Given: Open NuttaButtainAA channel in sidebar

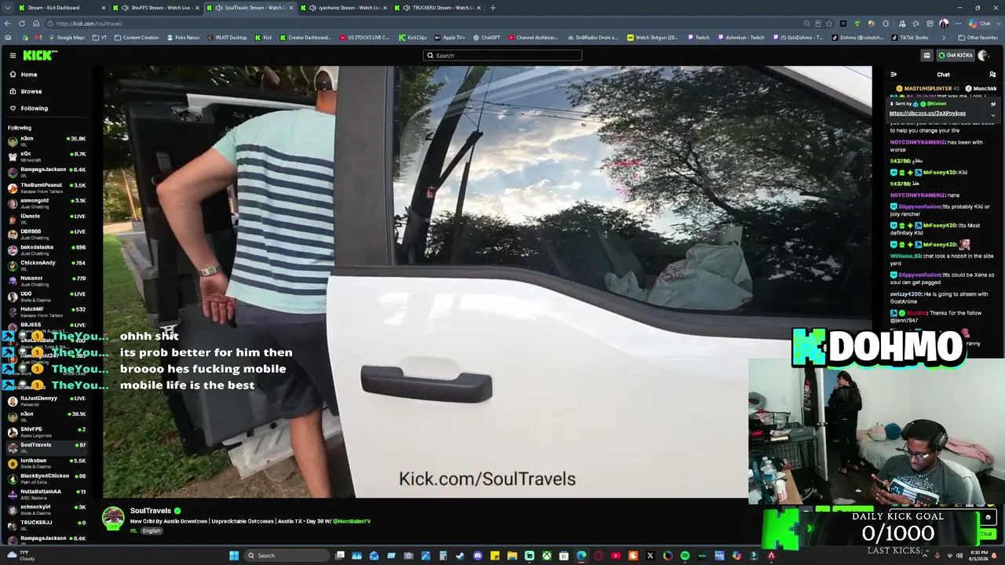Looking at the screenshot, I should [47, 494].
